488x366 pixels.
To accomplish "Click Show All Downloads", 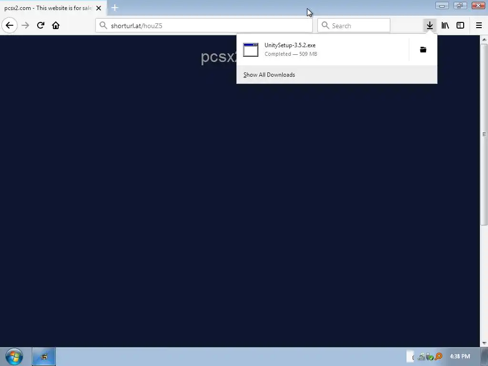I will (x=269, y=75).
